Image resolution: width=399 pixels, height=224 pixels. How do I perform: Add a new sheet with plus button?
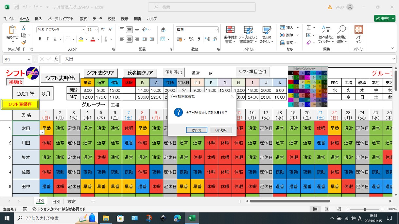(93, 201)
